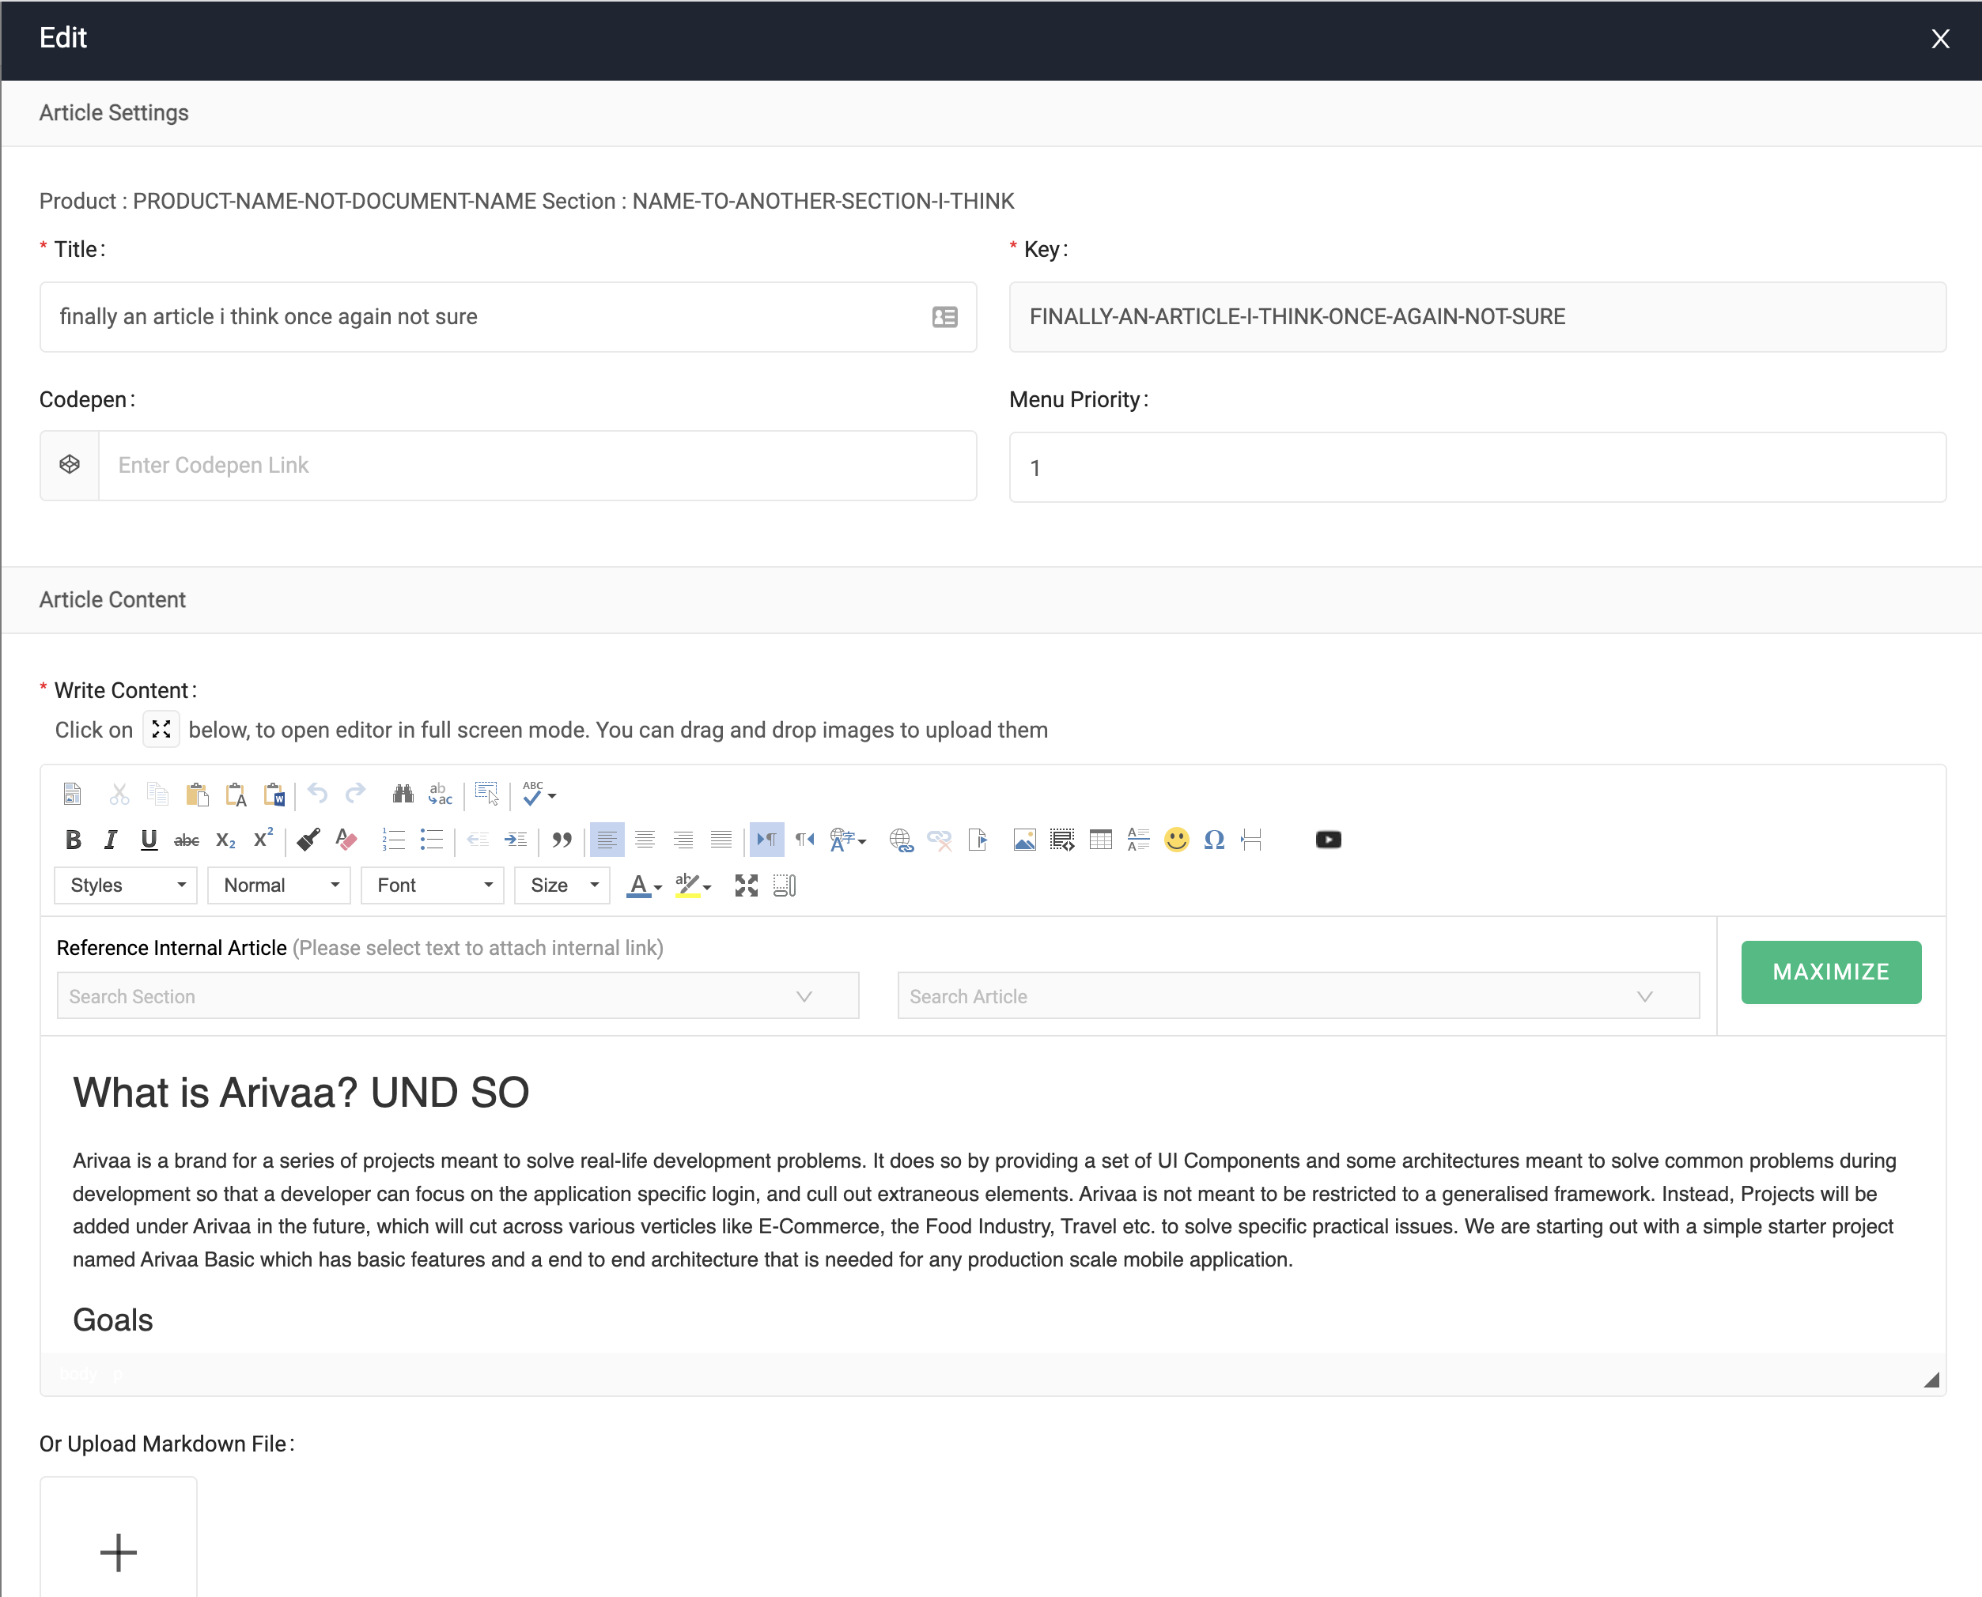Click the green MAXIMIZE button
1982x1597 pixels.
1831,972
